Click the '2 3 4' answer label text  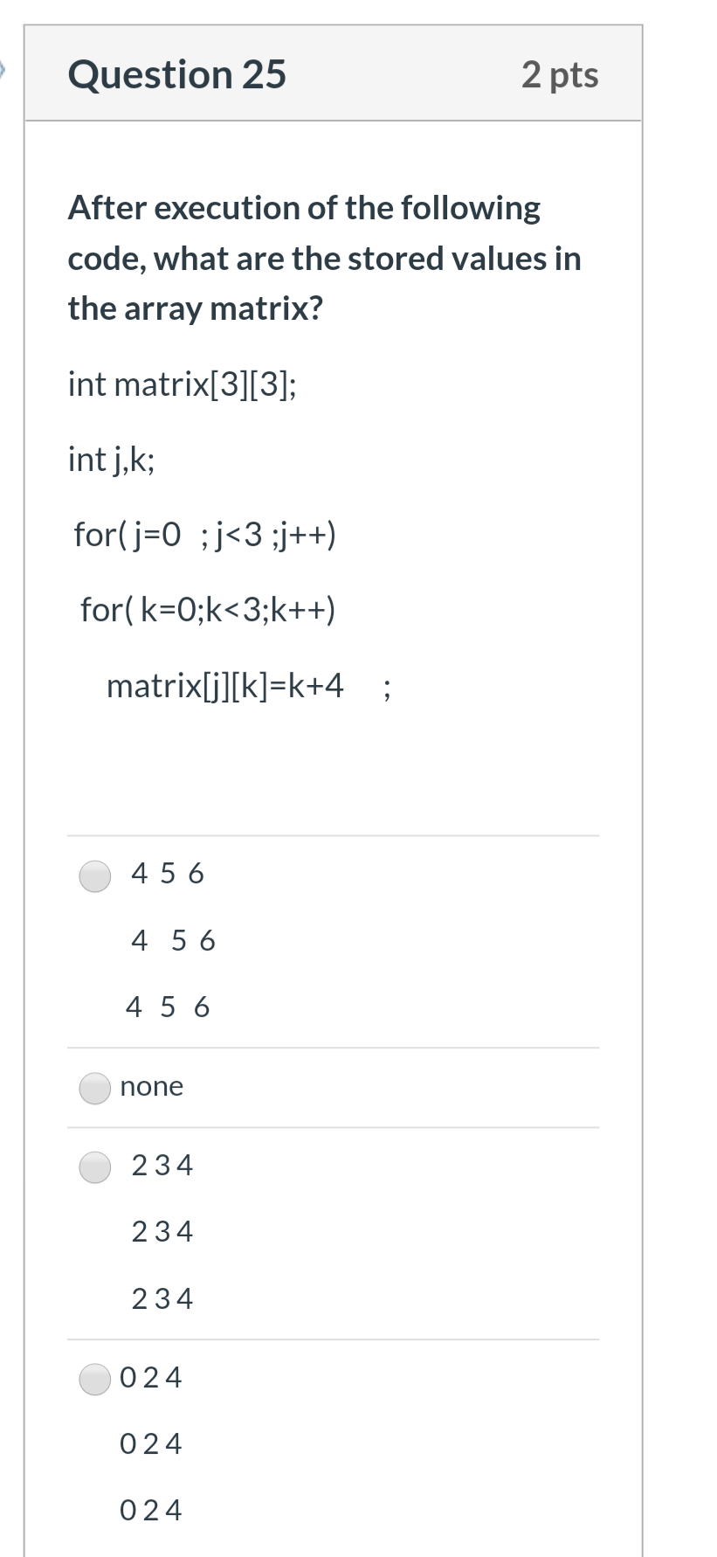[161, 1165]
